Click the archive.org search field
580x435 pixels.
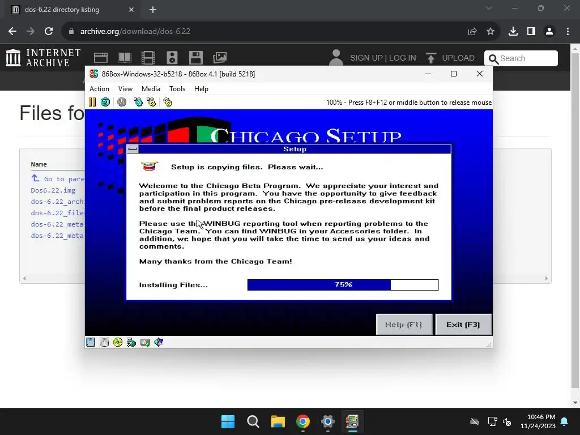coord(521,58)
